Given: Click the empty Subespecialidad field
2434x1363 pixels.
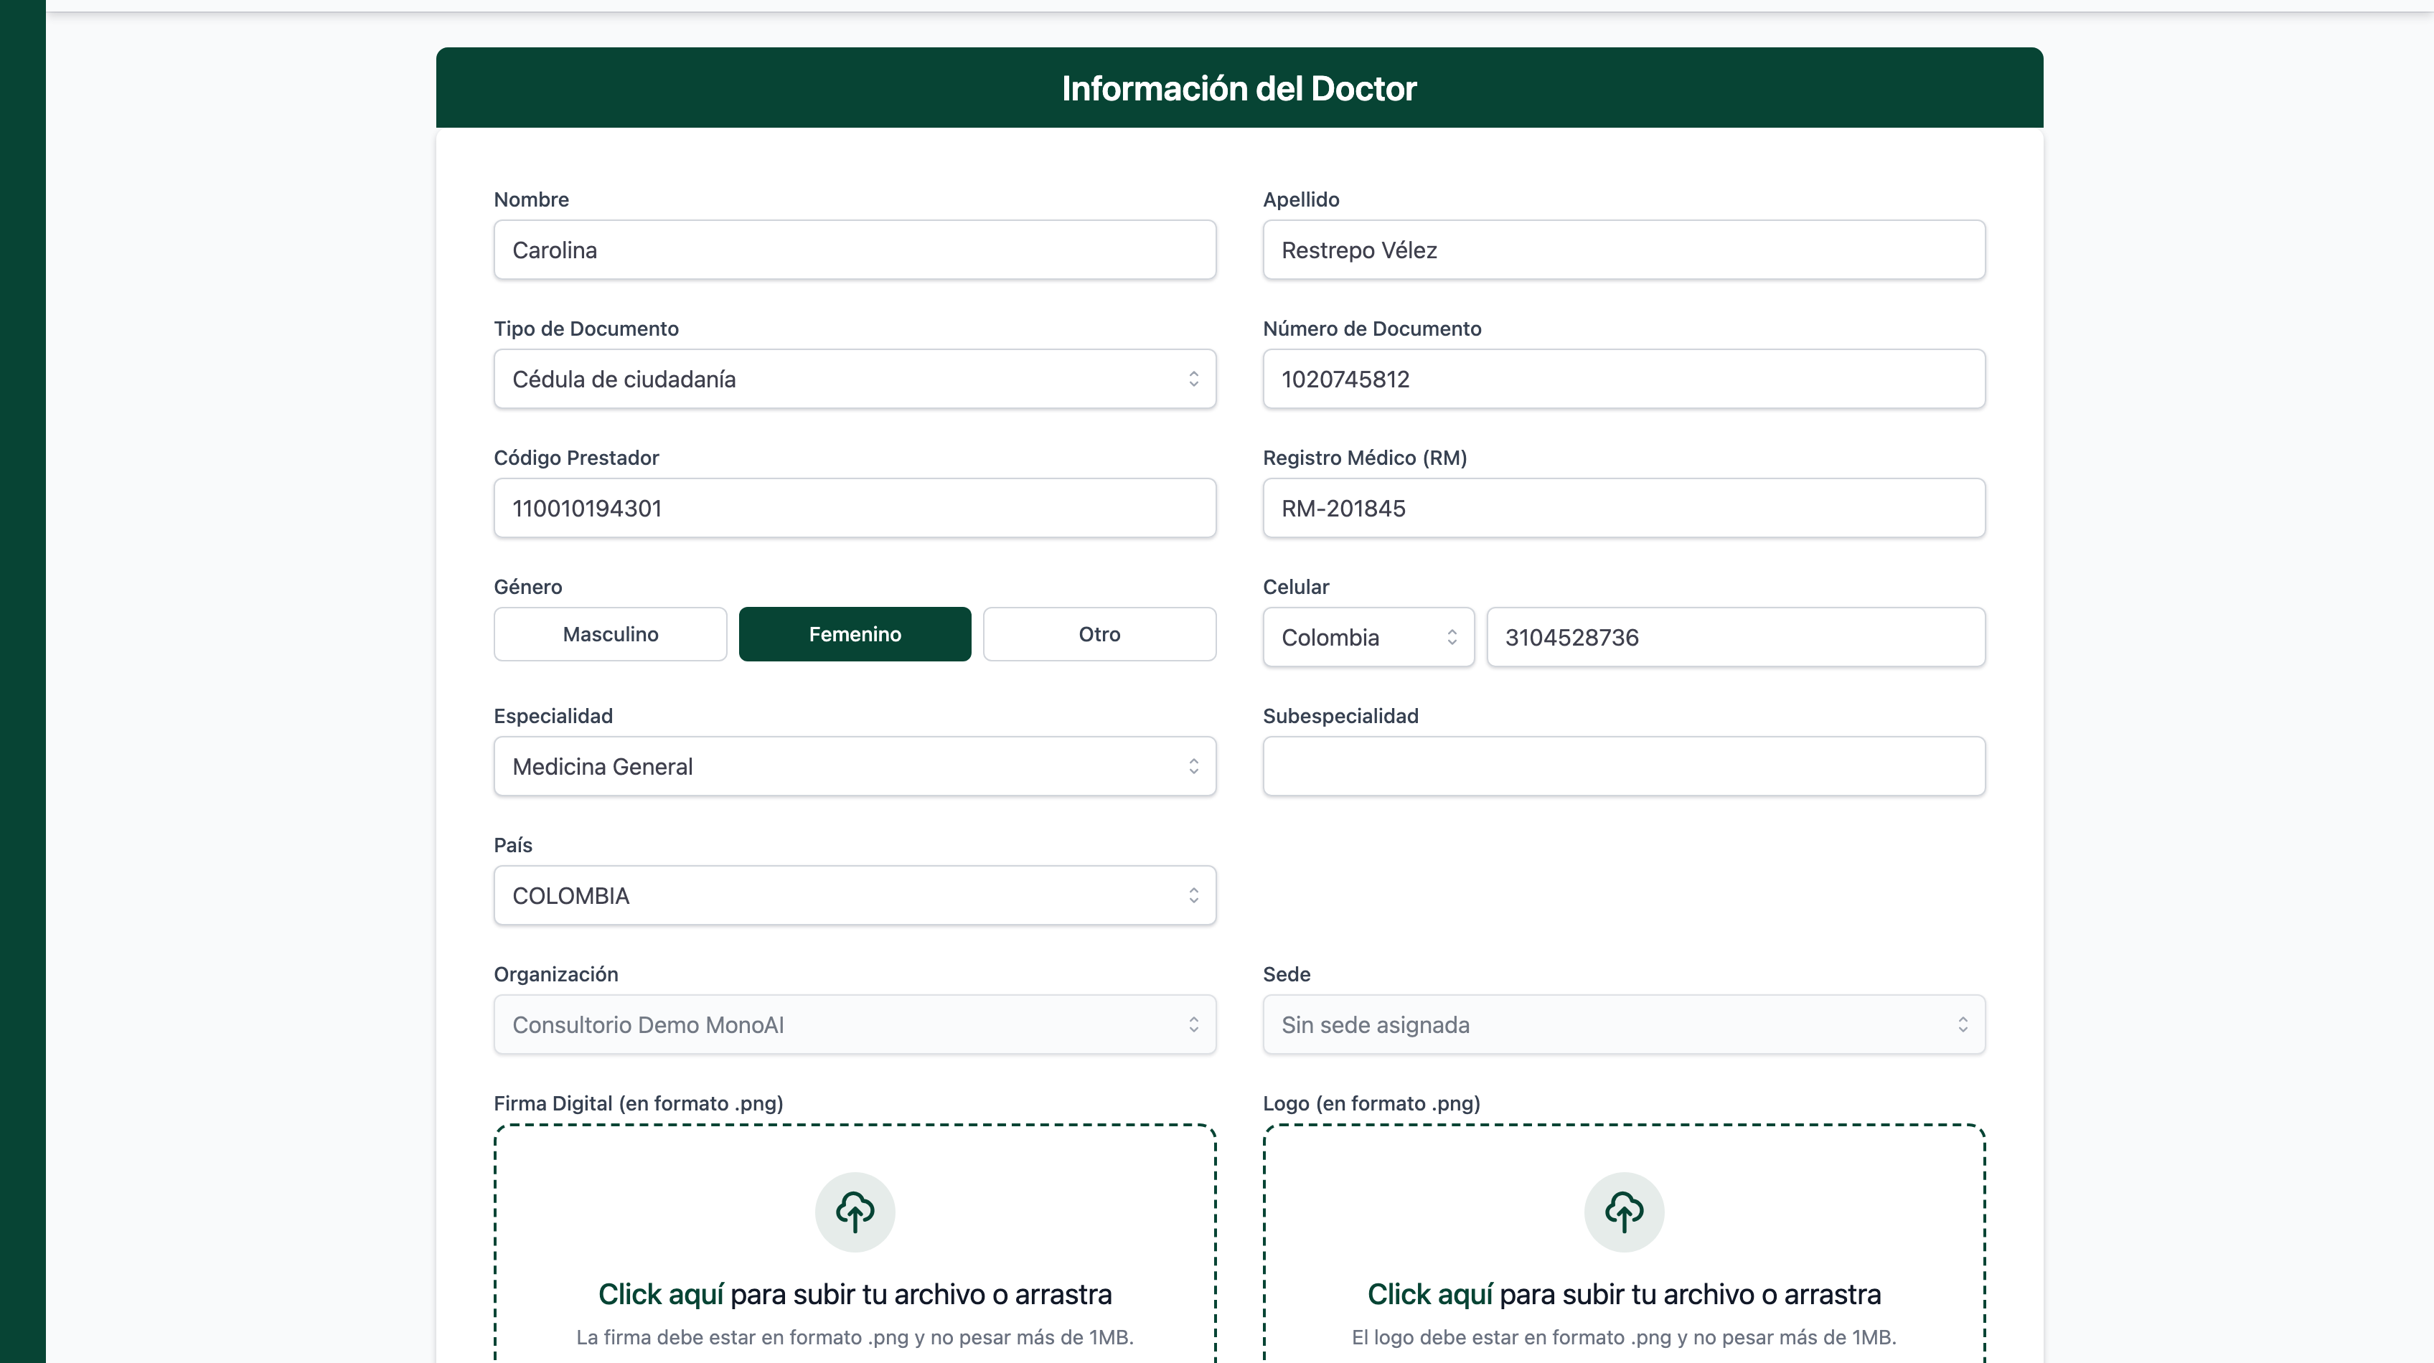Looking at the screenshot, I should (1623, 766).
